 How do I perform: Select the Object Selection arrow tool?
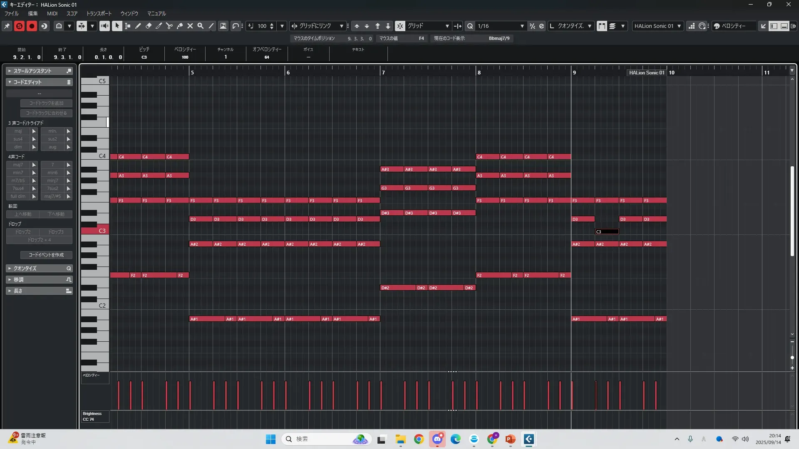[x=117, y=26]
